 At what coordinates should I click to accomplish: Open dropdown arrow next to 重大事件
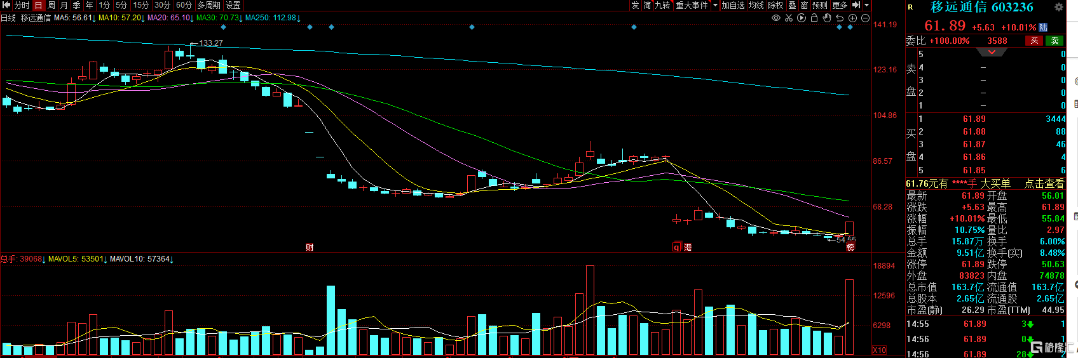(x=715, y=5)
